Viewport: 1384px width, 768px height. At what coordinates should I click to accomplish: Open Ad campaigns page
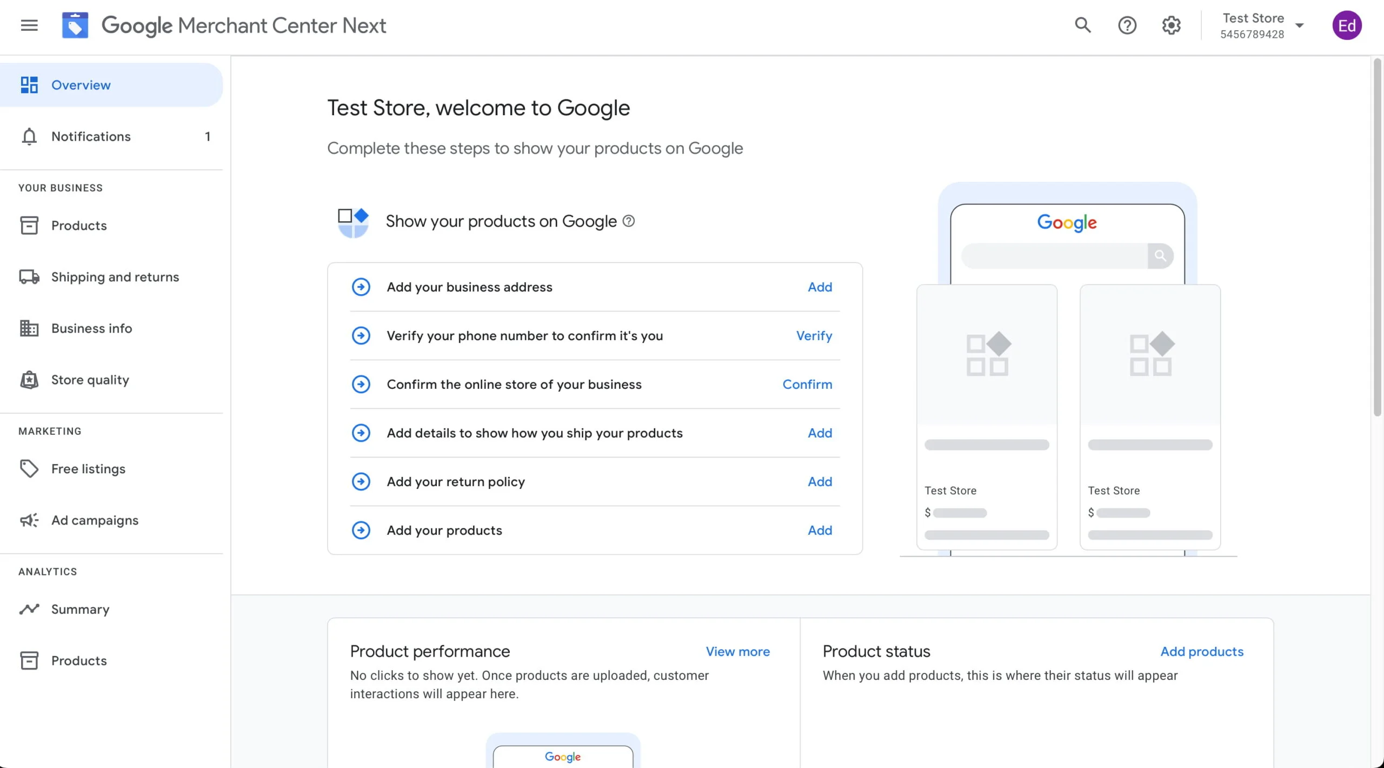(x=111, y=520)
